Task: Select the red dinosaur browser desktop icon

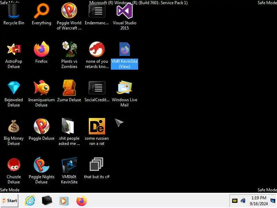Action: [97, 50]
